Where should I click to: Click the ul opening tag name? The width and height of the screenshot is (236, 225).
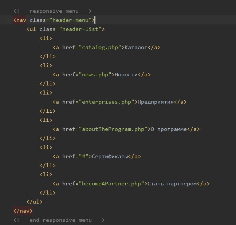click(x=33, y=29)
